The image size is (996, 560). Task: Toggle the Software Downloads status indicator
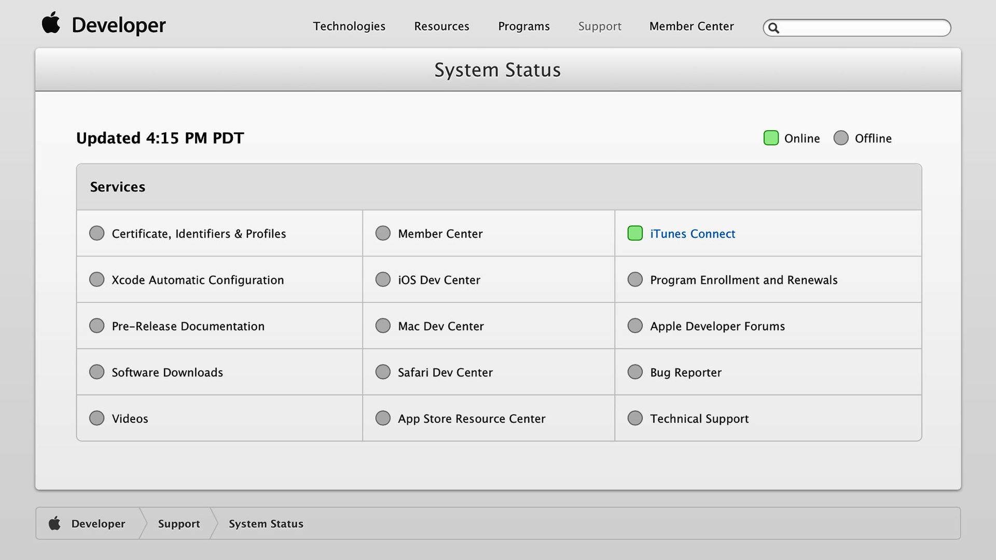pos(96,372)
